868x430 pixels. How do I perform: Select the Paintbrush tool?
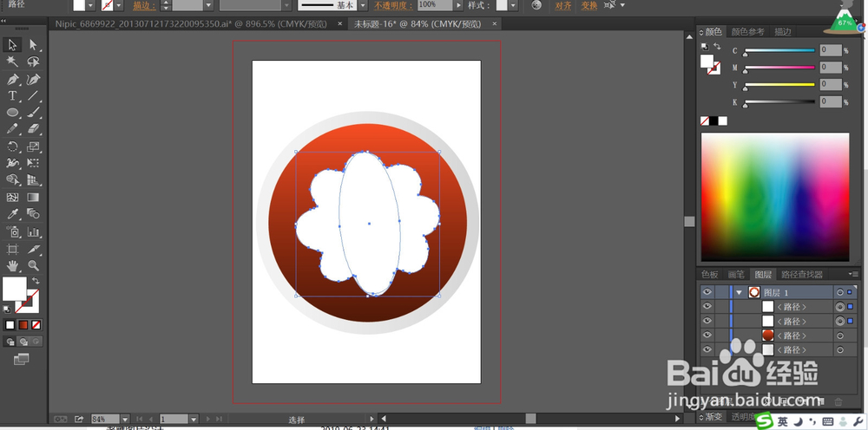[33, 112]
